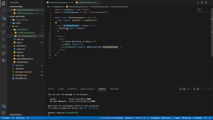Viewport: 213px width, 120px height.
Task: Expand the NPM Scripts section
Action: 16,115
